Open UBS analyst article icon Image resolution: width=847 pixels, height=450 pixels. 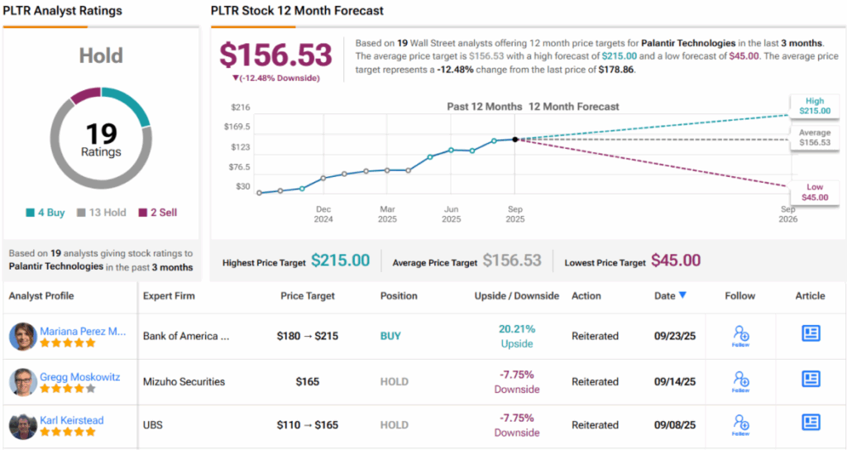tap(811, 423)
